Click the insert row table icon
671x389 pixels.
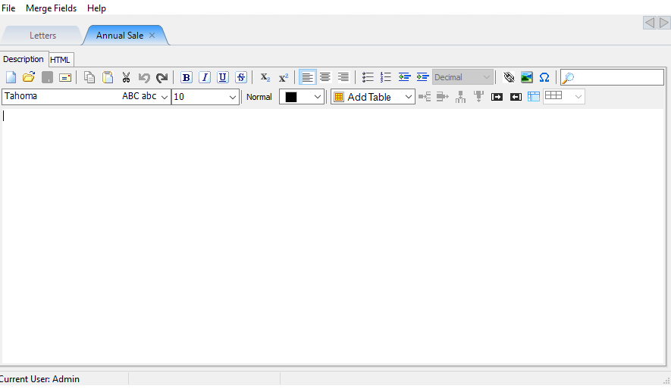pos(425,97)
